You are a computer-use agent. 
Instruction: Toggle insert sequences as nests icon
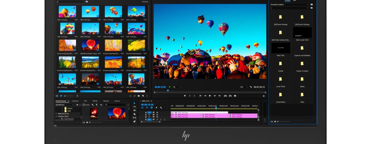click(142, 107)
